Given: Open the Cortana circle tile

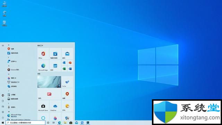Looking at the screenshot, I should 43,117.
